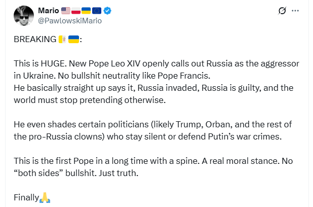Click the word BREAKING in the post

pos(35,39)
